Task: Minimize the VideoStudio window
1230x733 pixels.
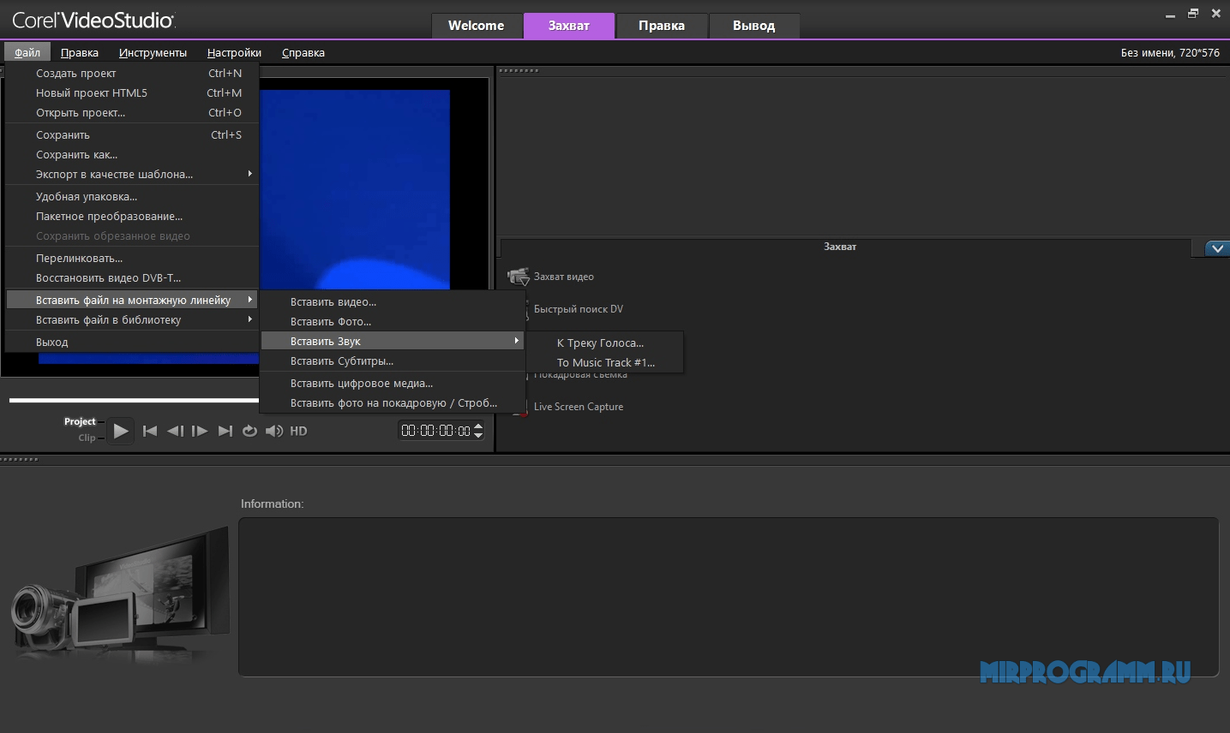Action: click(x=1171, y=15)
